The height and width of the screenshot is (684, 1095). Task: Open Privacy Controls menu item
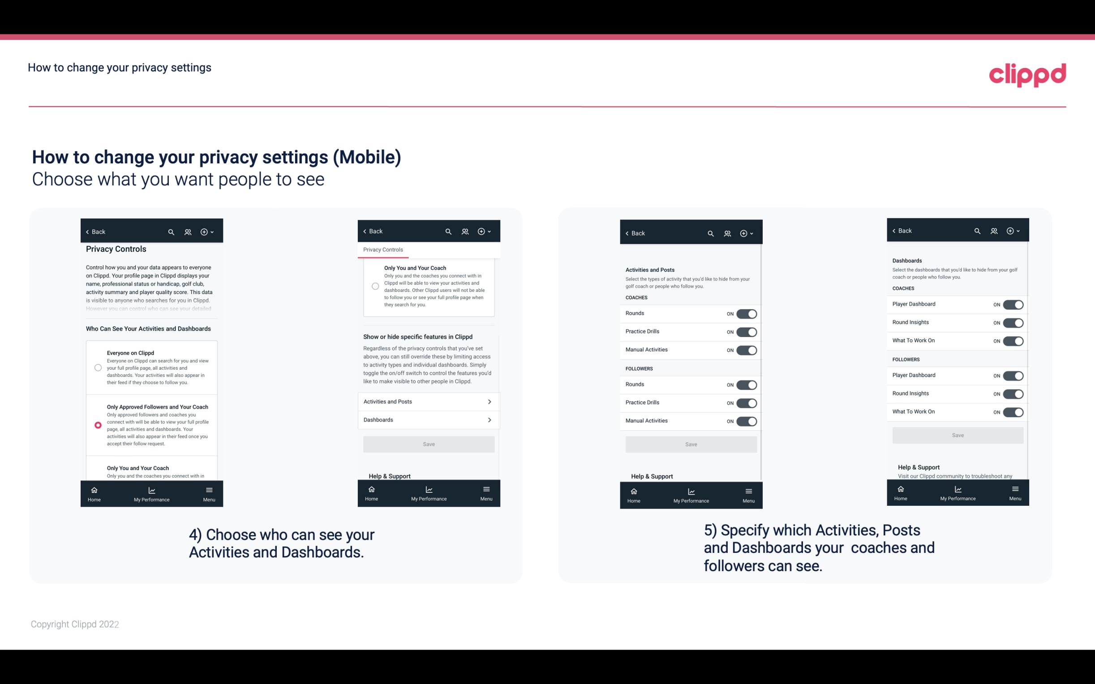[382, 250]
